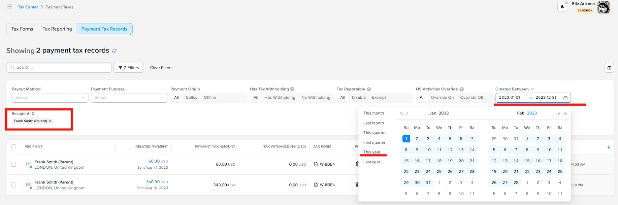Tick checkbox for Aug 11, 2023 payment row
The height and width of the screenshot is (205, 618).
[x=14, y=164]
